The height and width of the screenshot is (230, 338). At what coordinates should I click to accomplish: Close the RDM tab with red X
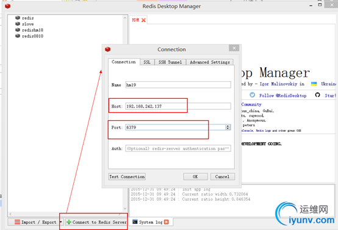click(143, 20)
